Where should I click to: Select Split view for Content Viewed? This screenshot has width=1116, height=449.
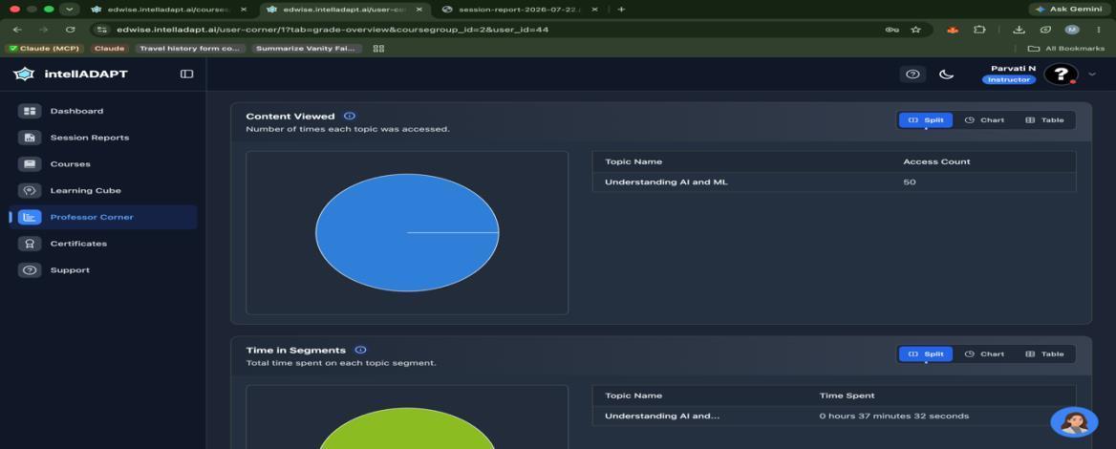coord(926,120)
